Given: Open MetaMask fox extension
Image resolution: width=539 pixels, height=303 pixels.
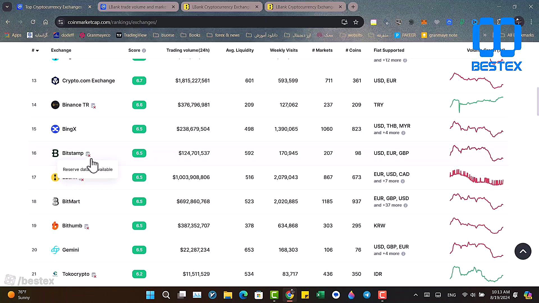Looking at the screenshot, I should pos(424,22).
